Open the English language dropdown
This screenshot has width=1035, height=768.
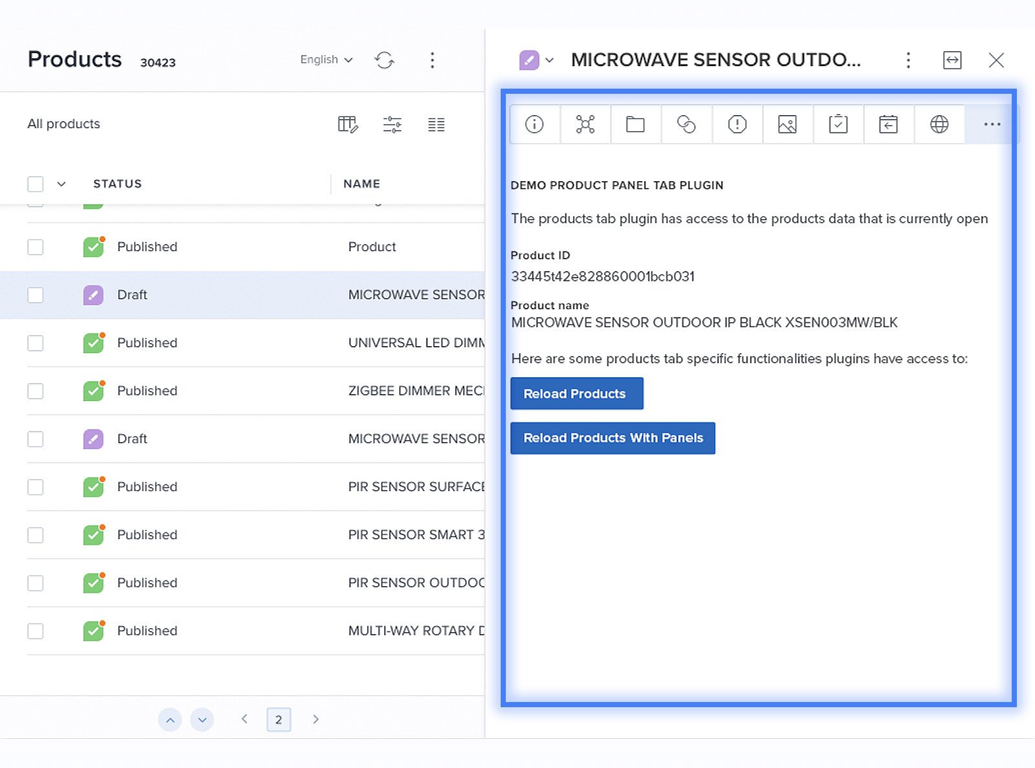pyautogui.click(x=326, y=60)
